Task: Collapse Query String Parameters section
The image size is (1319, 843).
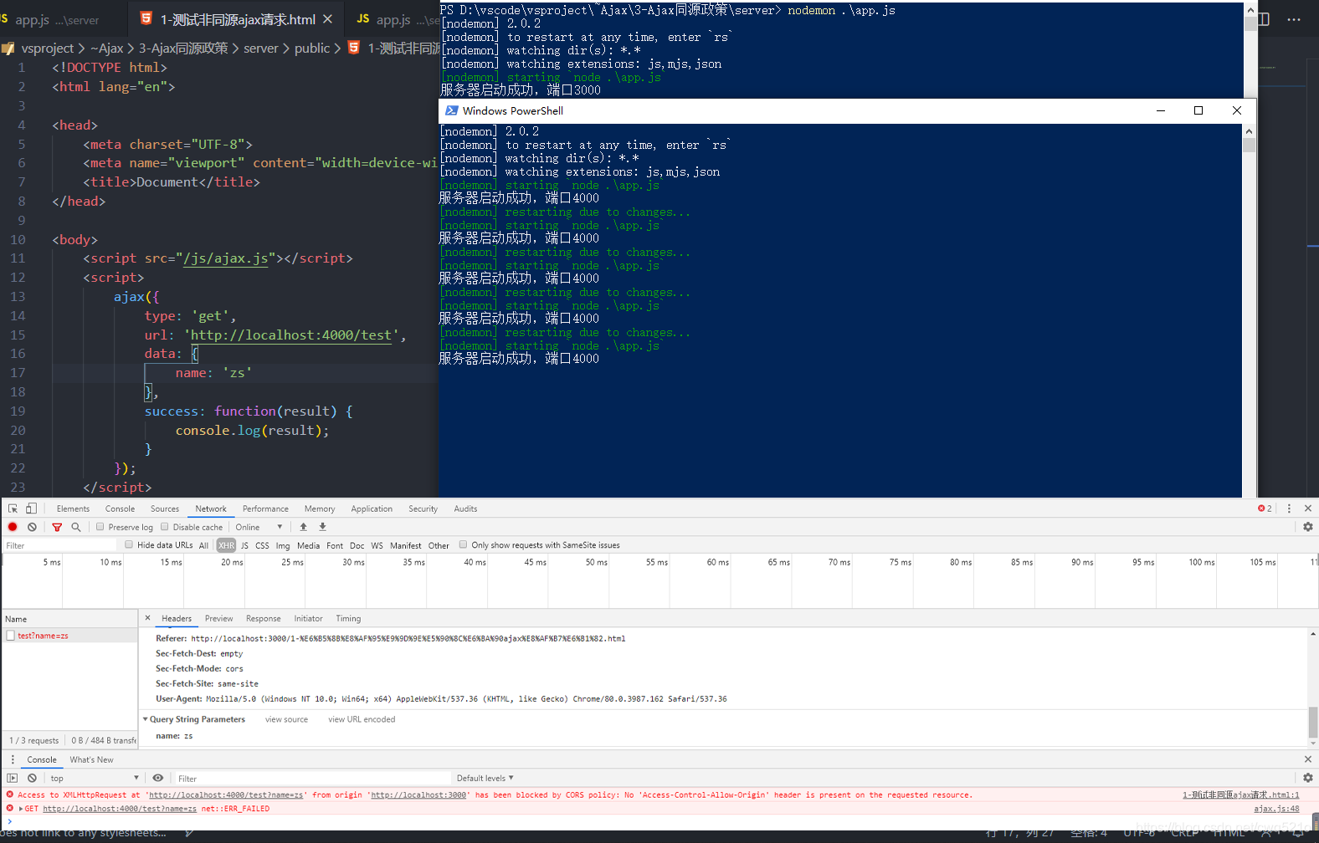Action: point(145,719)
